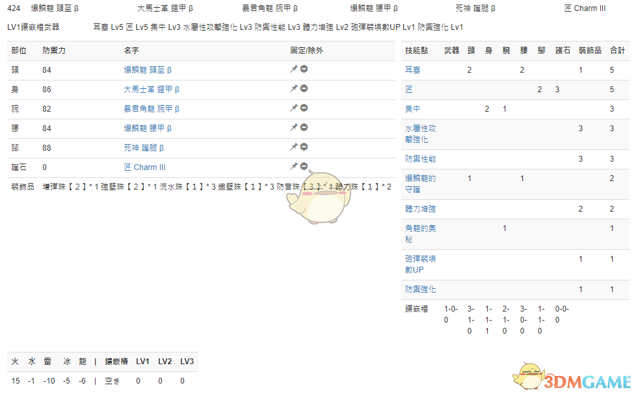The width and height of the screenshot is (638, 394).
Task: Click the thunder resistance value -10
Action: coord(49,381)
